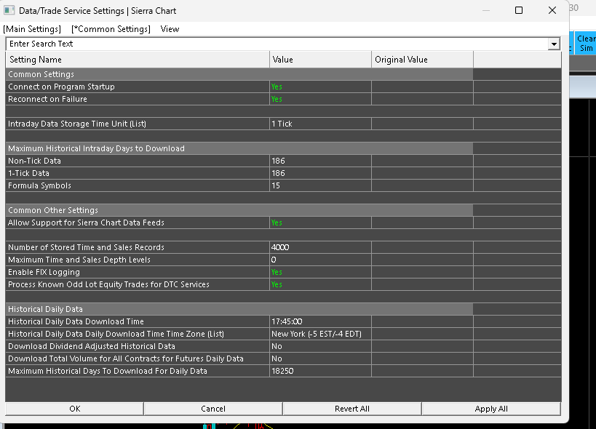Open Intraday Data Storage Time Unit list
The width and height of the screenshot is (596, 429).
[x=320, y=124]
